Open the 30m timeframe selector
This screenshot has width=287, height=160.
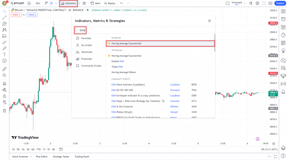click(x=38, y=3)
